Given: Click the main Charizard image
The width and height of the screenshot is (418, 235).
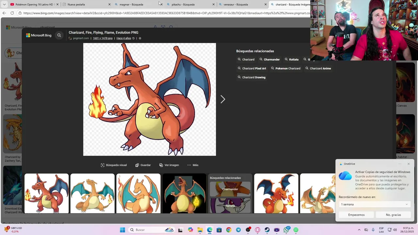Looking at the screenshot, I should [x=150, y=100].
